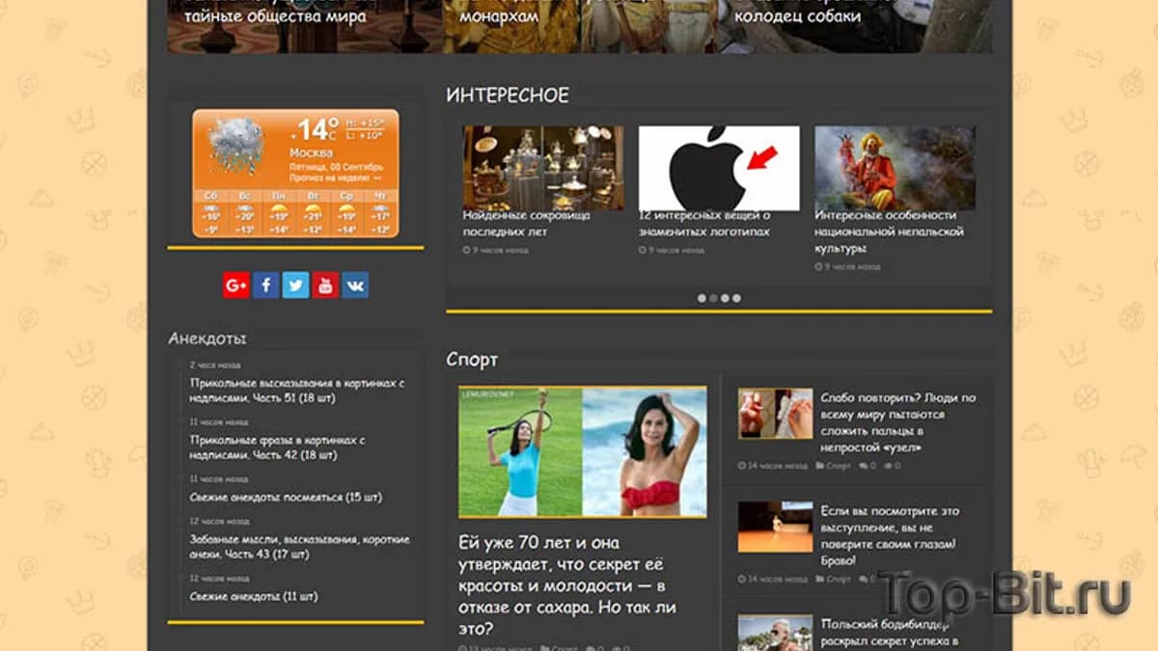Open the stage performance thumbnail
The height and width of the screenshot is (651, 1158).
pos(775,527)
